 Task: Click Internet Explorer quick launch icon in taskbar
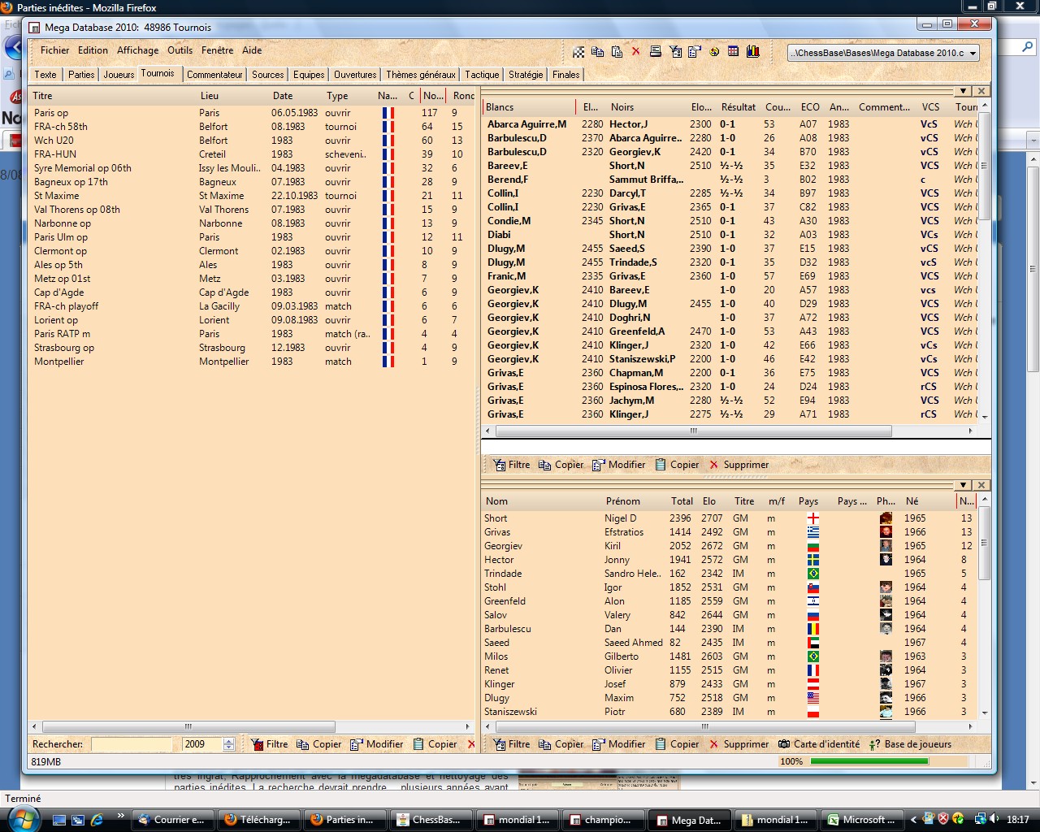point(97,820)
